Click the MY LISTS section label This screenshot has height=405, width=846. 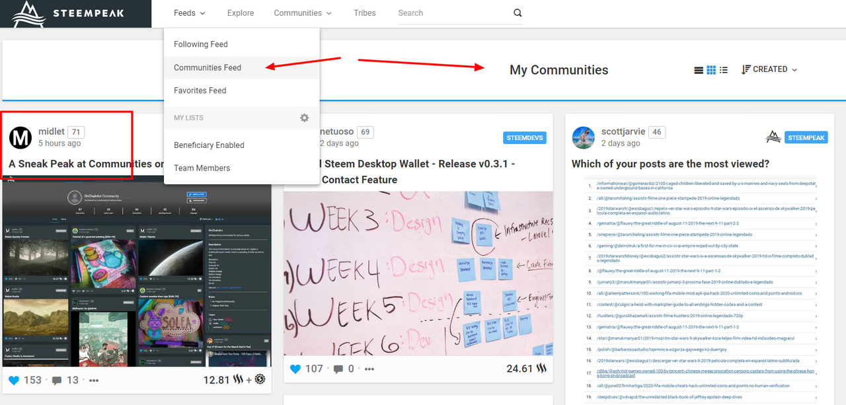[188, 118]
